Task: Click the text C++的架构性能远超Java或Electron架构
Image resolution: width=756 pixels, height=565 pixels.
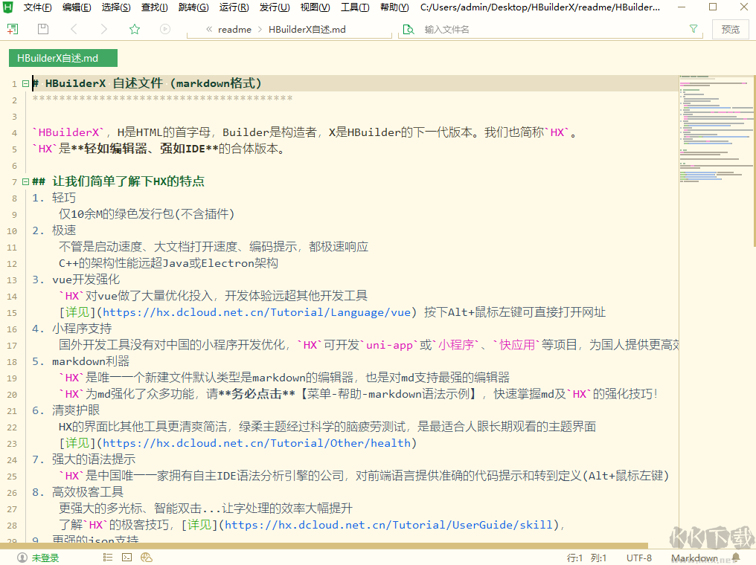Action: click(x=168, y=263)
